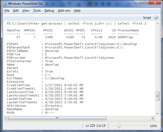Click the LastAccessTime property label
The width and height of the screenshot is (163, 132).
[x=20, y=92]
